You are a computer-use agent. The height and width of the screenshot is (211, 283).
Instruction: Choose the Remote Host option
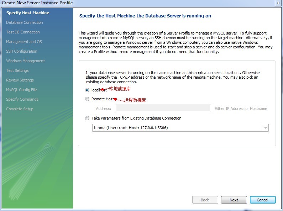[x=87, y=99]
